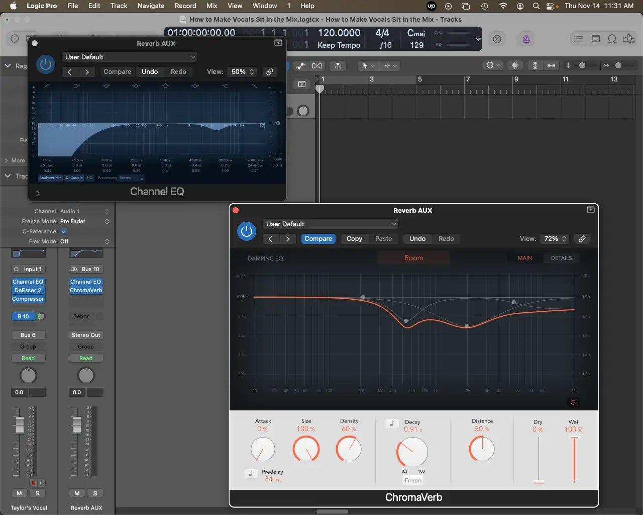Click the Decay note sync icon
Viewport: 643px width, 515px height.
[392, 423]
